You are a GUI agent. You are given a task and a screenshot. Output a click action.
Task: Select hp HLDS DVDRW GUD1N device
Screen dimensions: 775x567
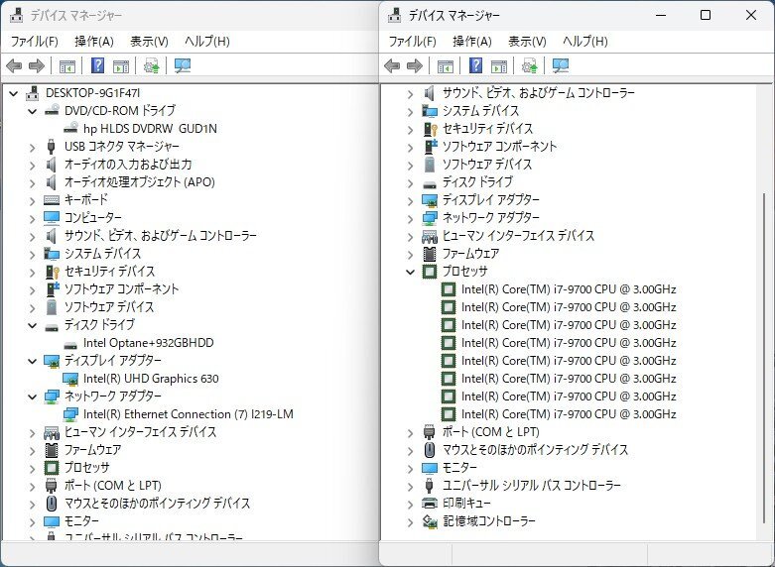tap(150, 129)
